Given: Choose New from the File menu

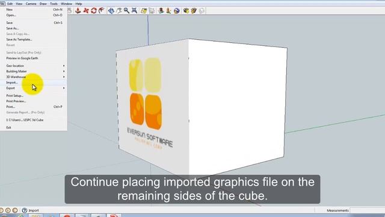Looking at the screenshot, I should [x=34, y=10].
